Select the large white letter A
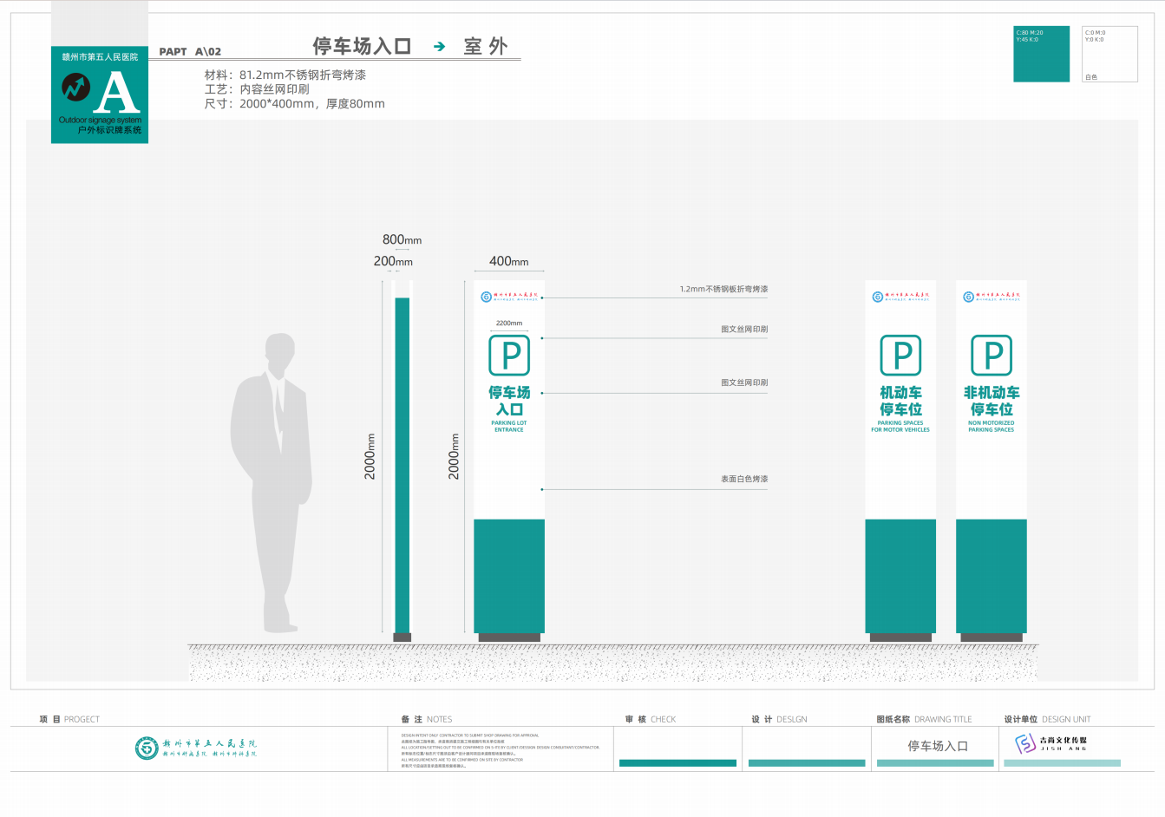This screenshot has width=1165, height=817. click(115, 92)
